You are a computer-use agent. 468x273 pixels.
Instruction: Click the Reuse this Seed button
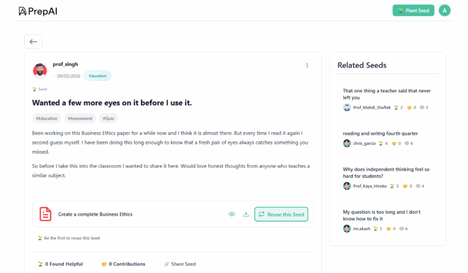tap(281, 214)
